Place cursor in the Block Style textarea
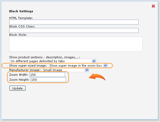Viewport: 160px width, 122px height. [x=76, y=44]
